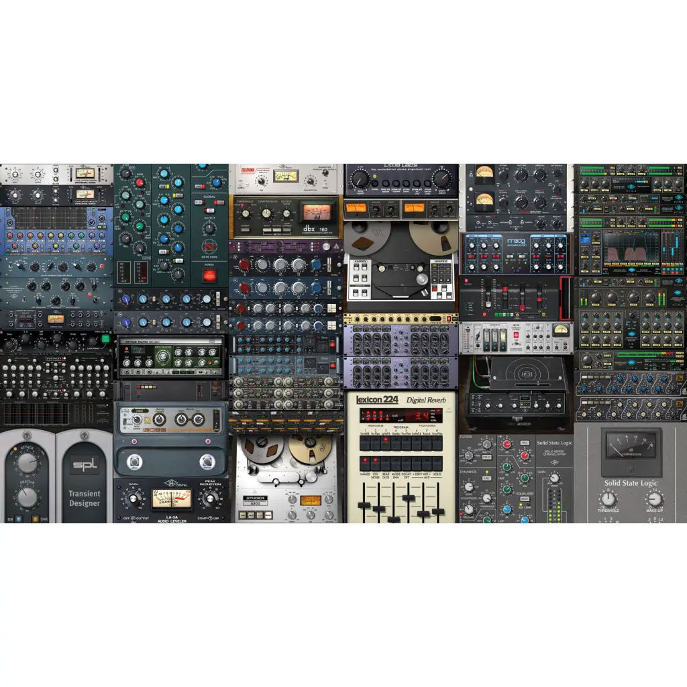
Task: Toggle the yellow LINK button on SPL Transient Designer
Action: (x=36, y=519)
